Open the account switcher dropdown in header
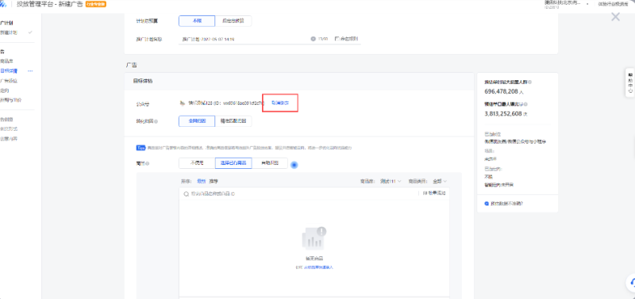635x299 pixels. coord(587,4)
